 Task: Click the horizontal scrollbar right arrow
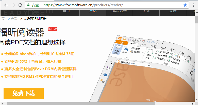(x=192, y=104)
